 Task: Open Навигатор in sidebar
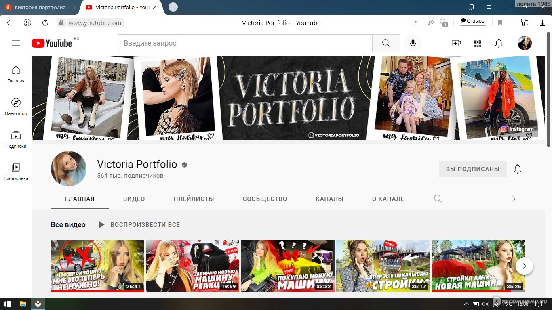[x=16, y=107]
